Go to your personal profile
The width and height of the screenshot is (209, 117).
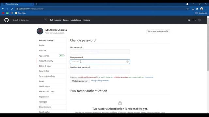[158, 31]
